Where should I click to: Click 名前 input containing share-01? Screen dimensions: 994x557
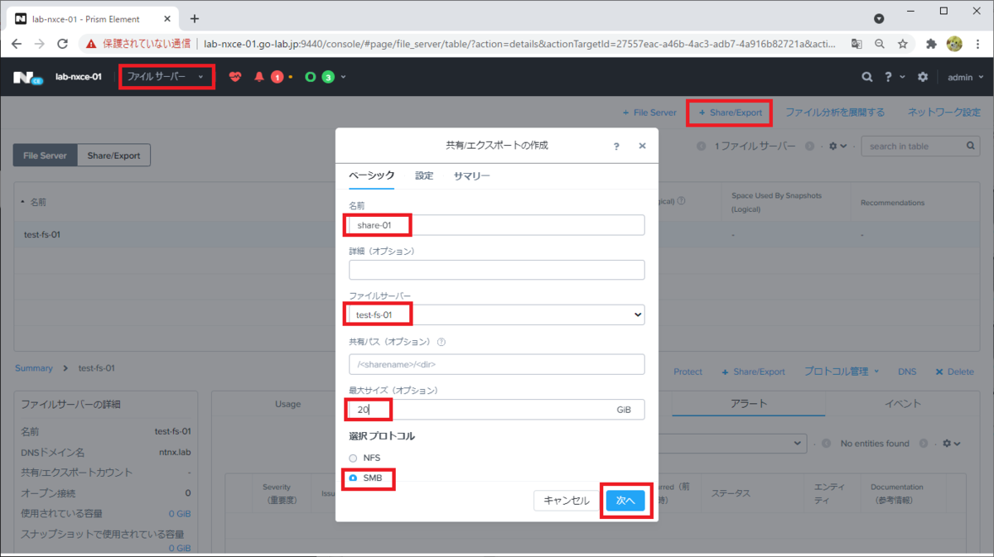[497, 225]
